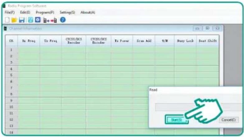Click the W/N column header
The height and width of the screenshot is (137, 244).
(165, 41)
